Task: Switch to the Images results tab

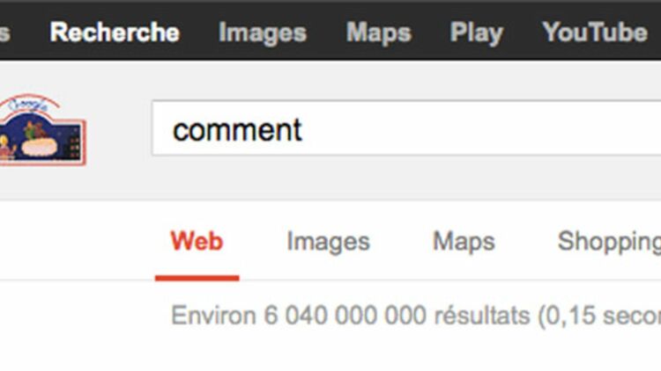Action: pyautogui.click(x=329, y=243)
